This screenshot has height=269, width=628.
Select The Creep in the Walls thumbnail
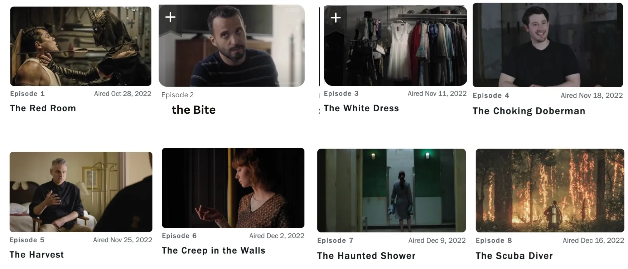tap(233, 188)
